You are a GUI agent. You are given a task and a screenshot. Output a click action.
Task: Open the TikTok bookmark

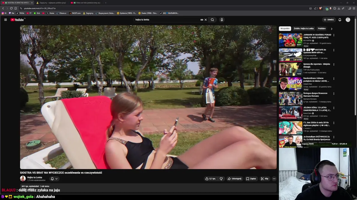click(x=20, y=13)
